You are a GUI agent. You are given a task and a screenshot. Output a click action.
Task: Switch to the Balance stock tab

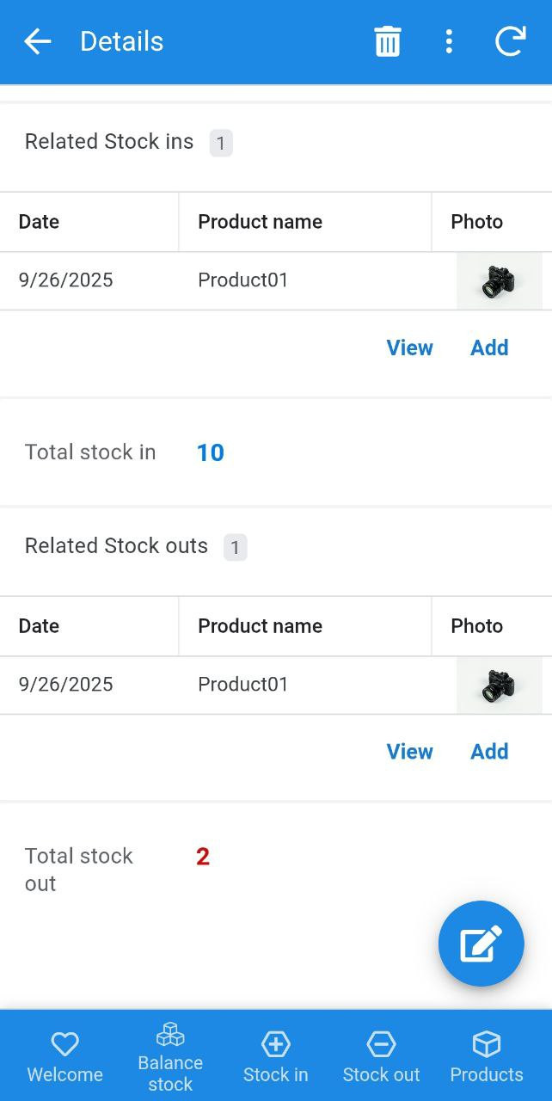170,1057
